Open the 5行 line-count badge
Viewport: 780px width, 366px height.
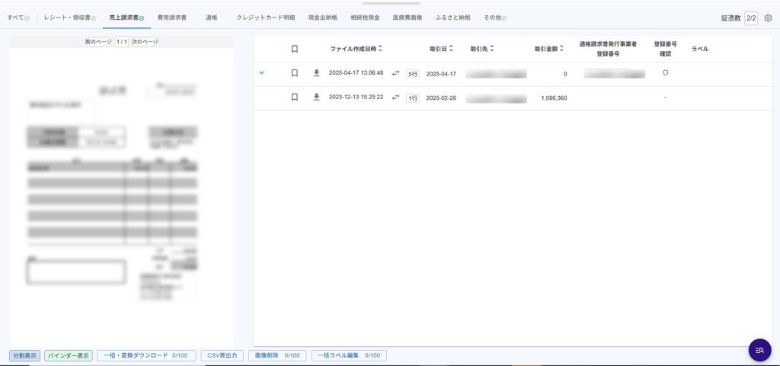[412, 74]
